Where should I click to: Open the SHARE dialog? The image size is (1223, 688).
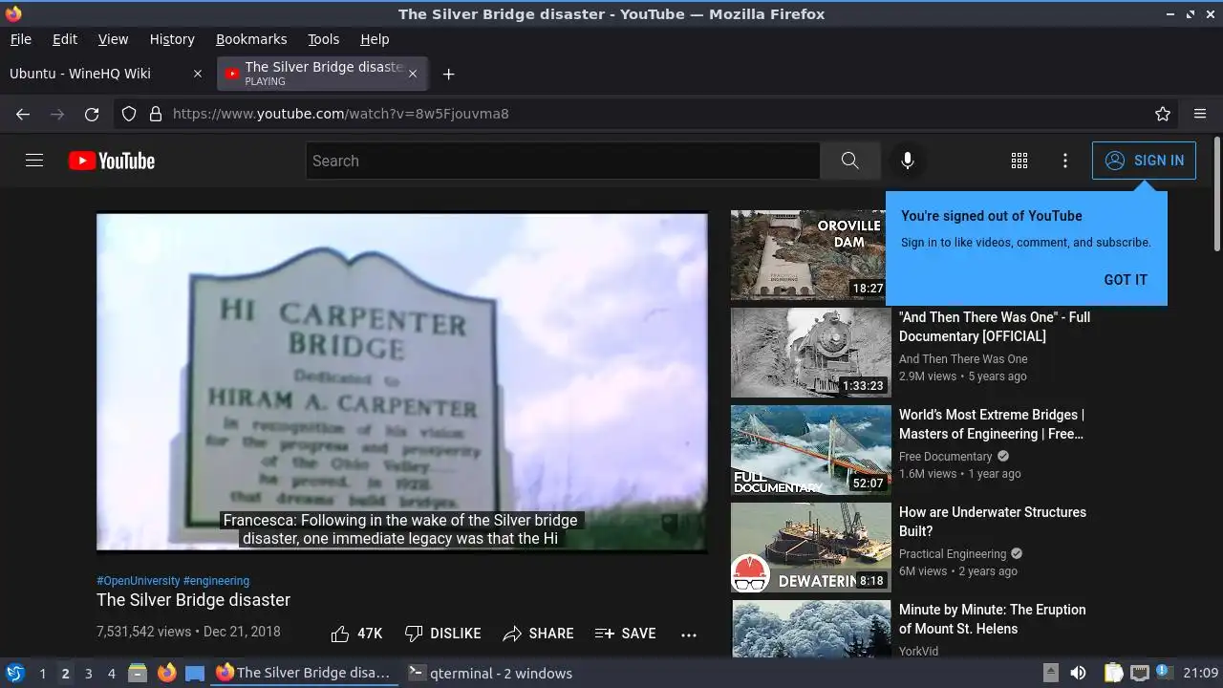(538, 634)
